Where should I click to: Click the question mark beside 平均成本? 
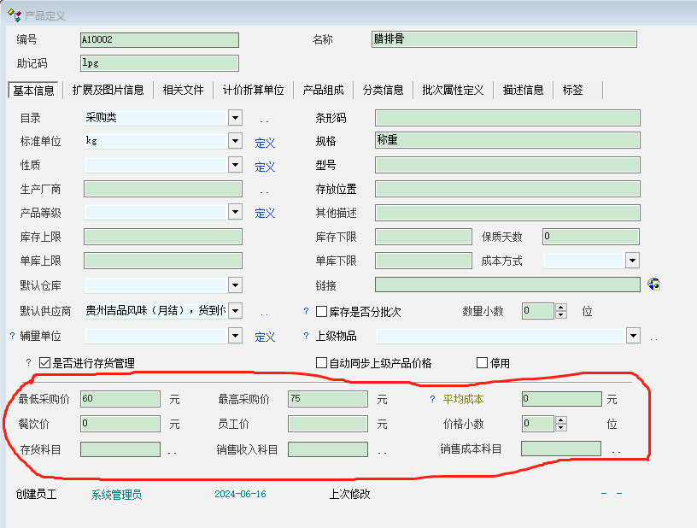[x=433, y=399]
